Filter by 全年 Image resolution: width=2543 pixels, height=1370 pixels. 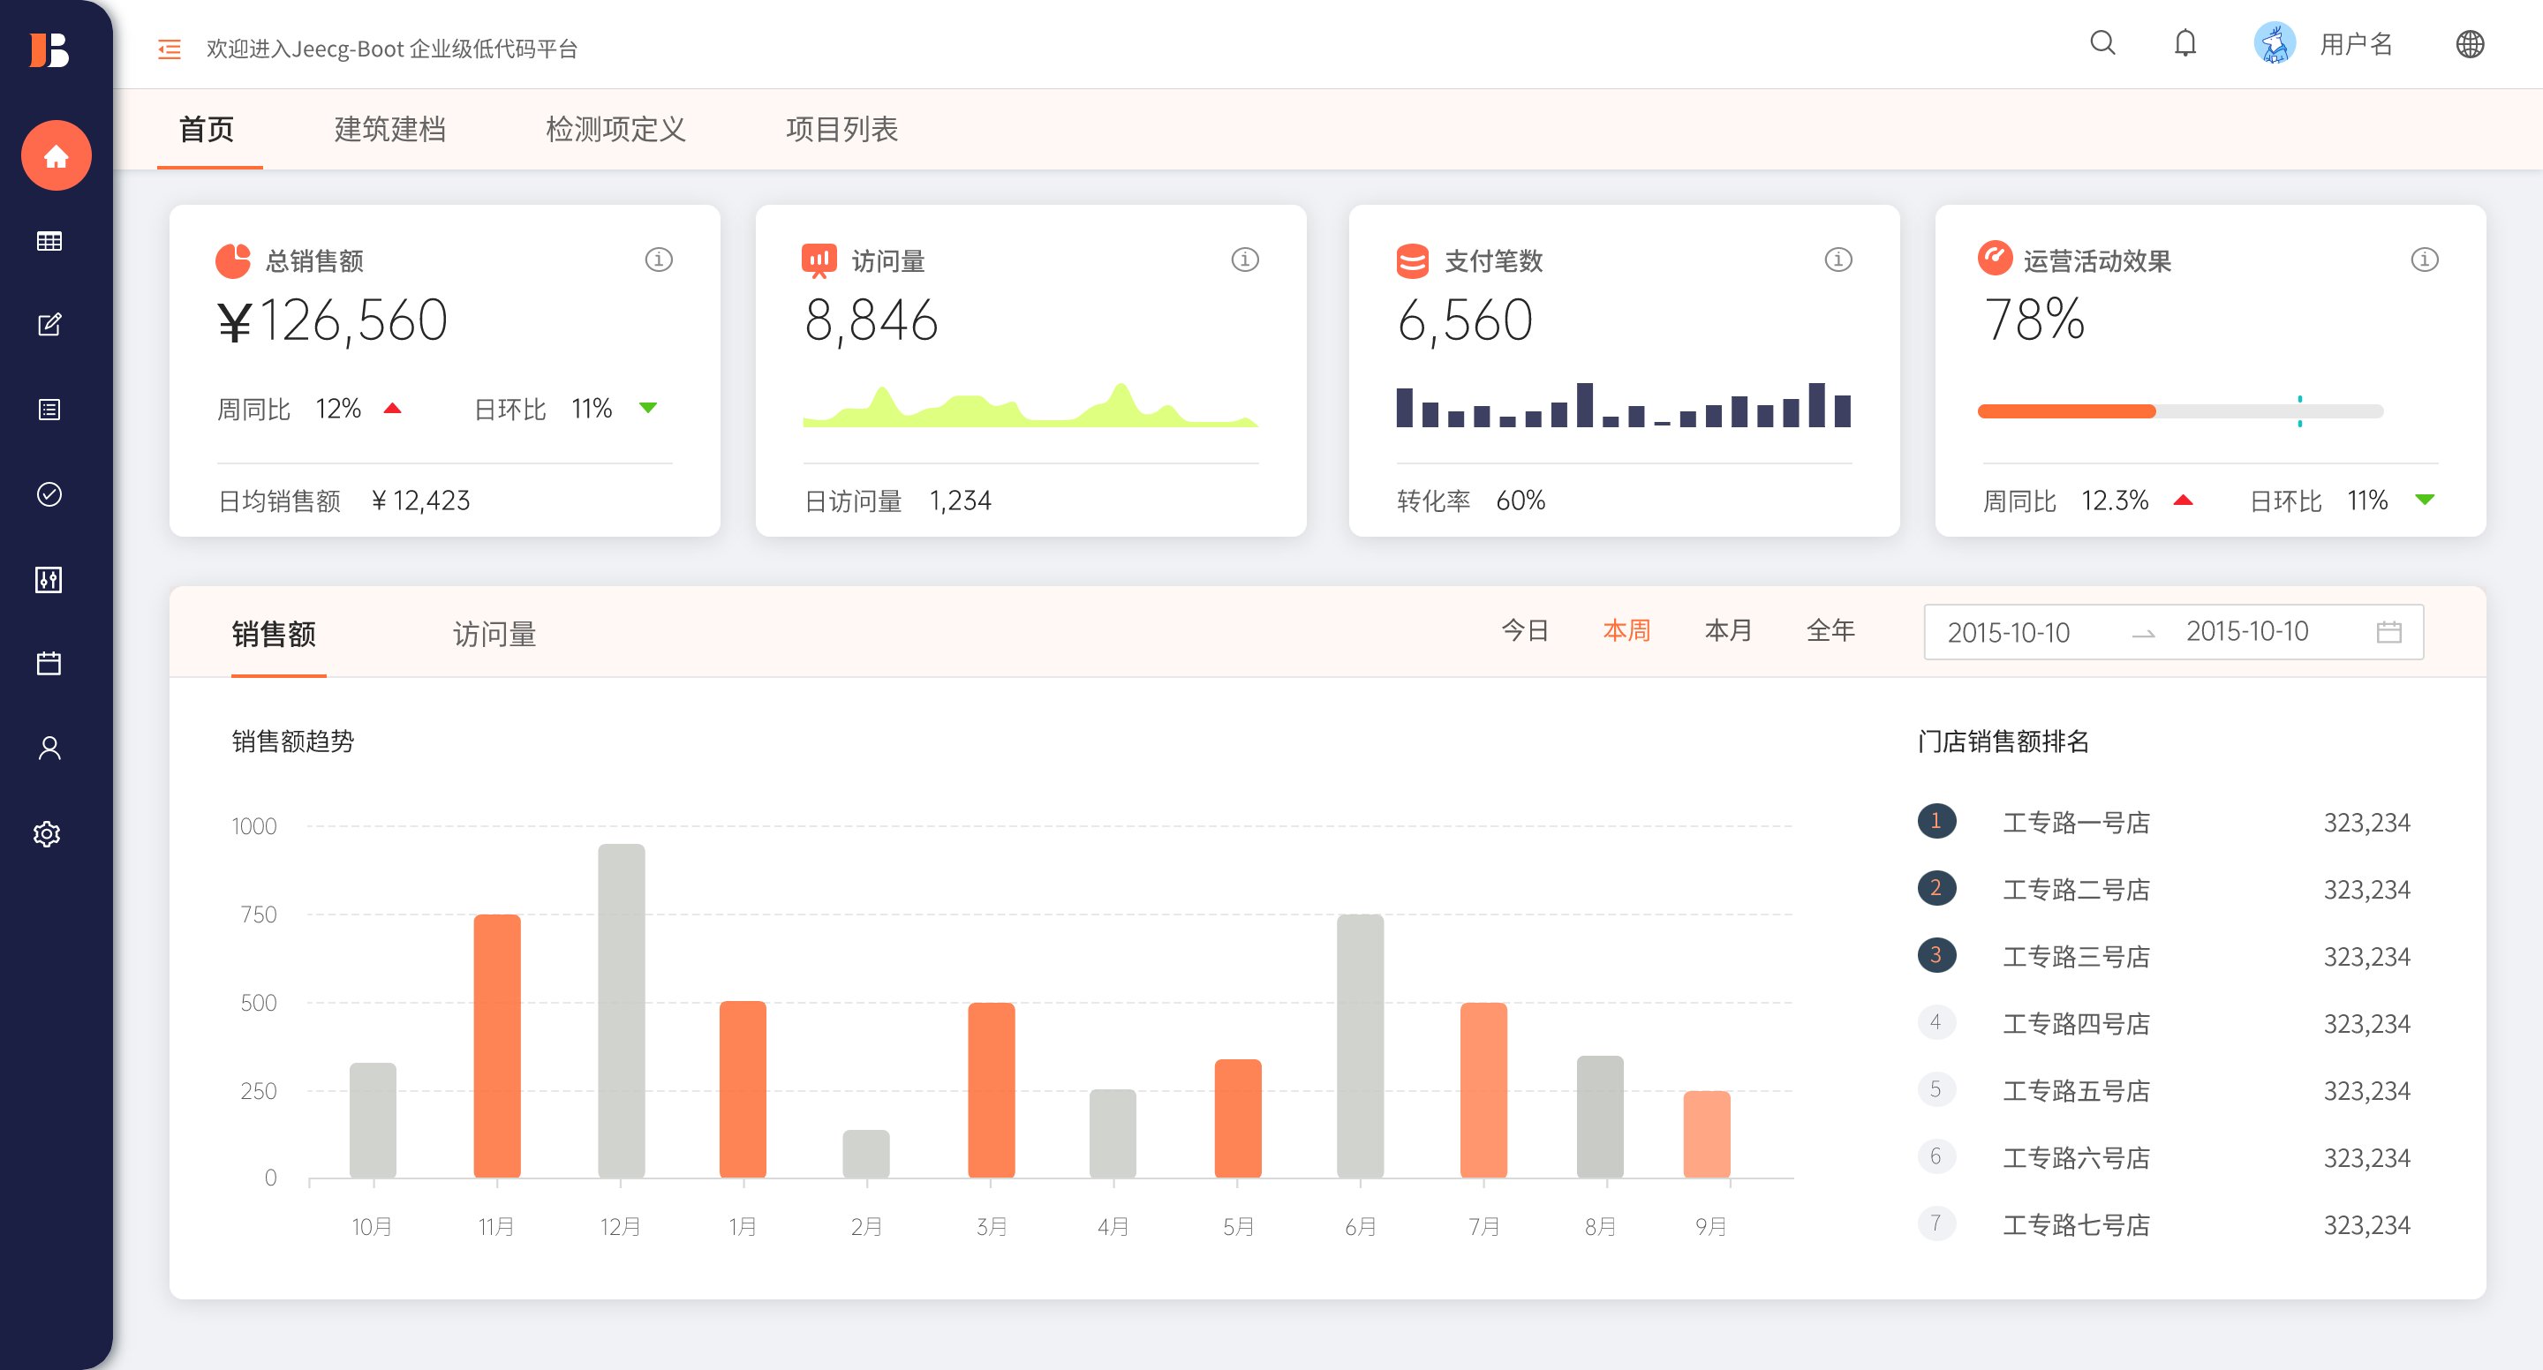click(x=1831, y=631)
